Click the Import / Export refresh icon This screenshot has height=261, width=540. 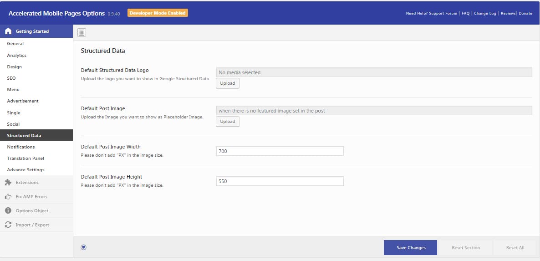coord(8,225)
